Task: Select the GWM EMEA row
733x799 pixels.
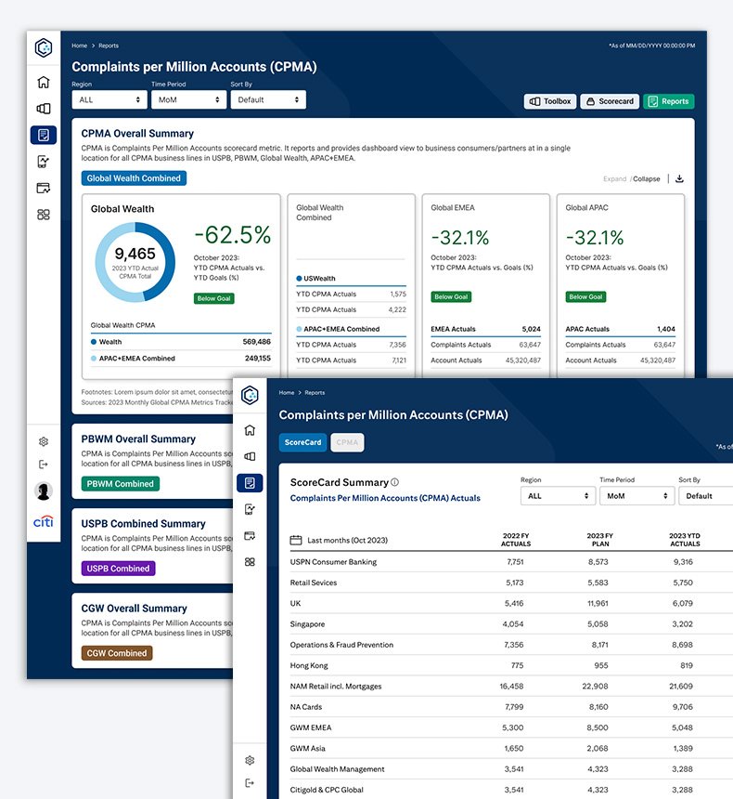Action: point(511,727)
